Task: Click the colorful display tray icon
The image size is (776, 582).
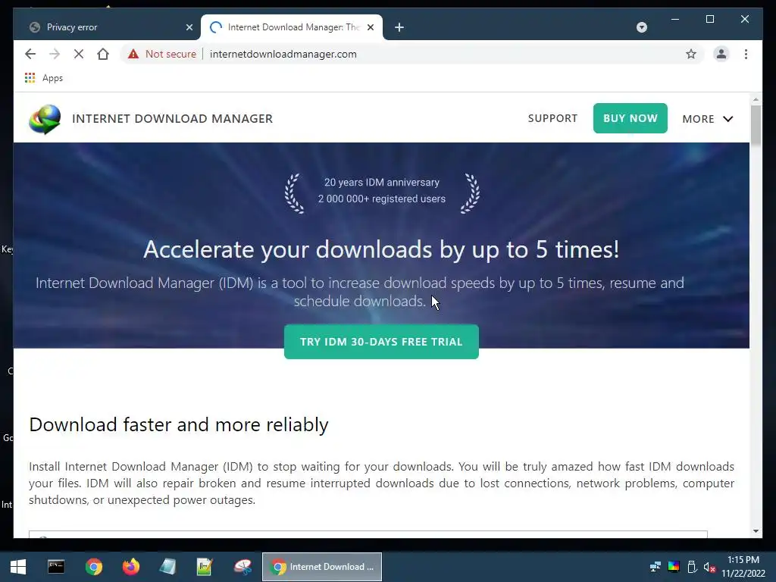Action: coord(674,567)
